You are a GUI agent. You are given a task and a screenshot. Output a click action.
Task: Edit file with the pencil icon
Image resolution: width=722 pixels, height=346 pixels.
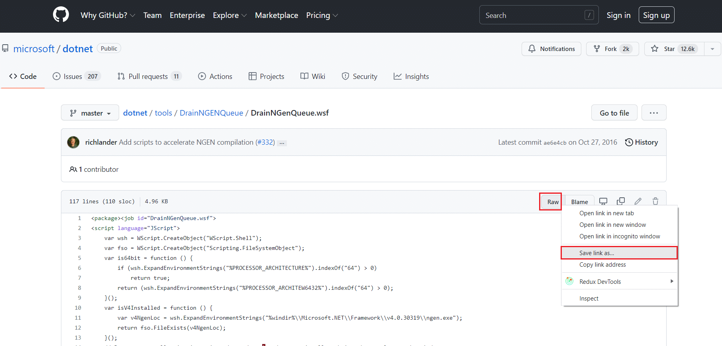(638, 201)
